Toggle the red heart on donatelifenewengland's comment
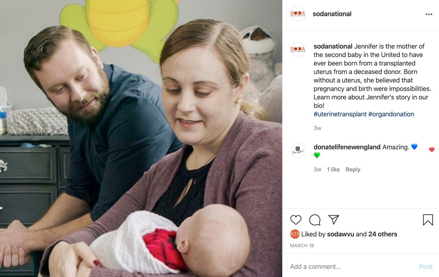Viewport: 439px width, 277px height. point(431,150)
